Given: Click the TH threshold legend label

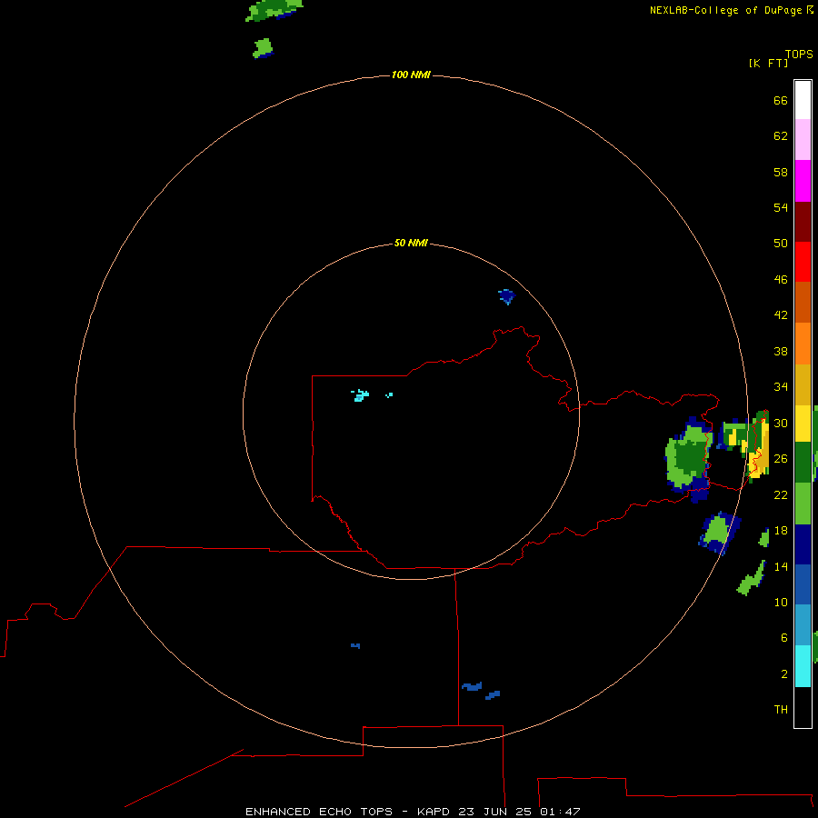Looking at the screenshot, I should point(781,710).
